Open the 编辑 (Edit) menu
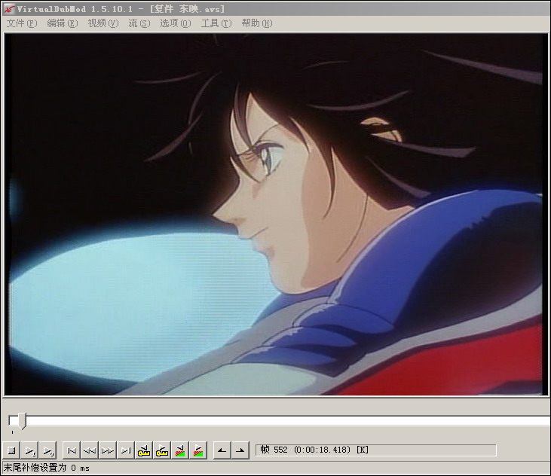Viewport: 551px width, 476px height. (63, 23)
